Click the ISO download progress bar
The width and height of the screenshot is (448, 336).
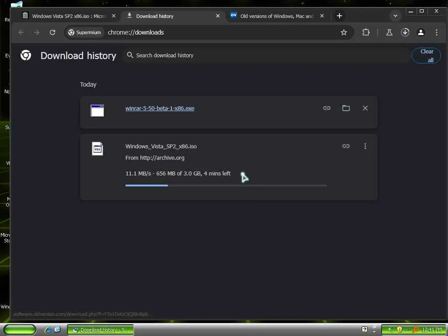[x=226, y=185]
